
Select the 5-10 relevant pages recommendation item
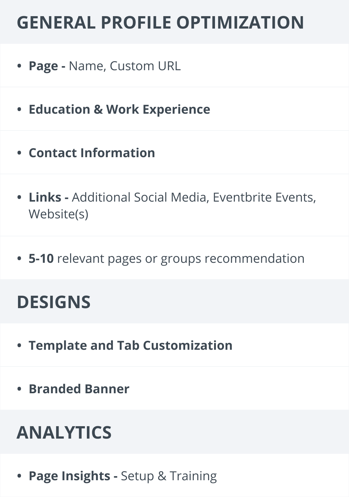(174, 258)
